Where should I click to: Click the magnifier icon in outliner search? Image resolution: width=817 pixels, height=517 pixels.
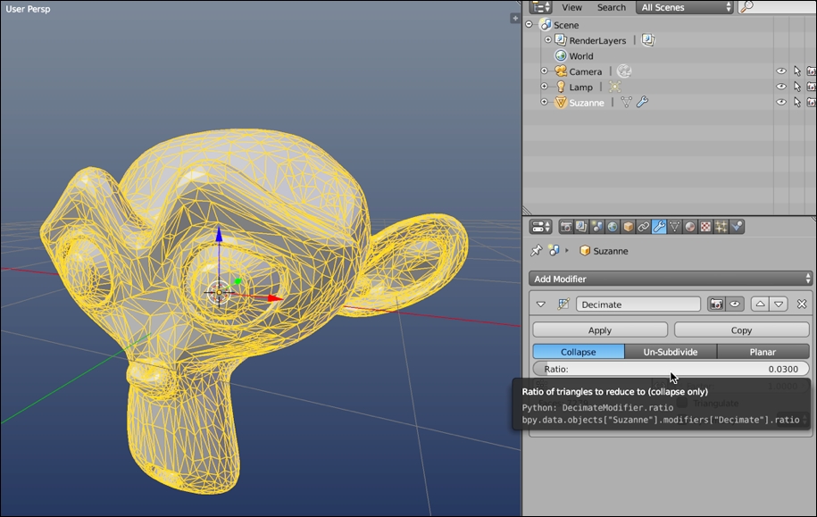[x=746, y=7]
